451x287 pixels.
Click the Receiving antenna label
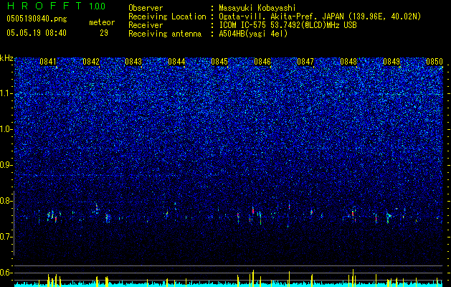point(165,34)
